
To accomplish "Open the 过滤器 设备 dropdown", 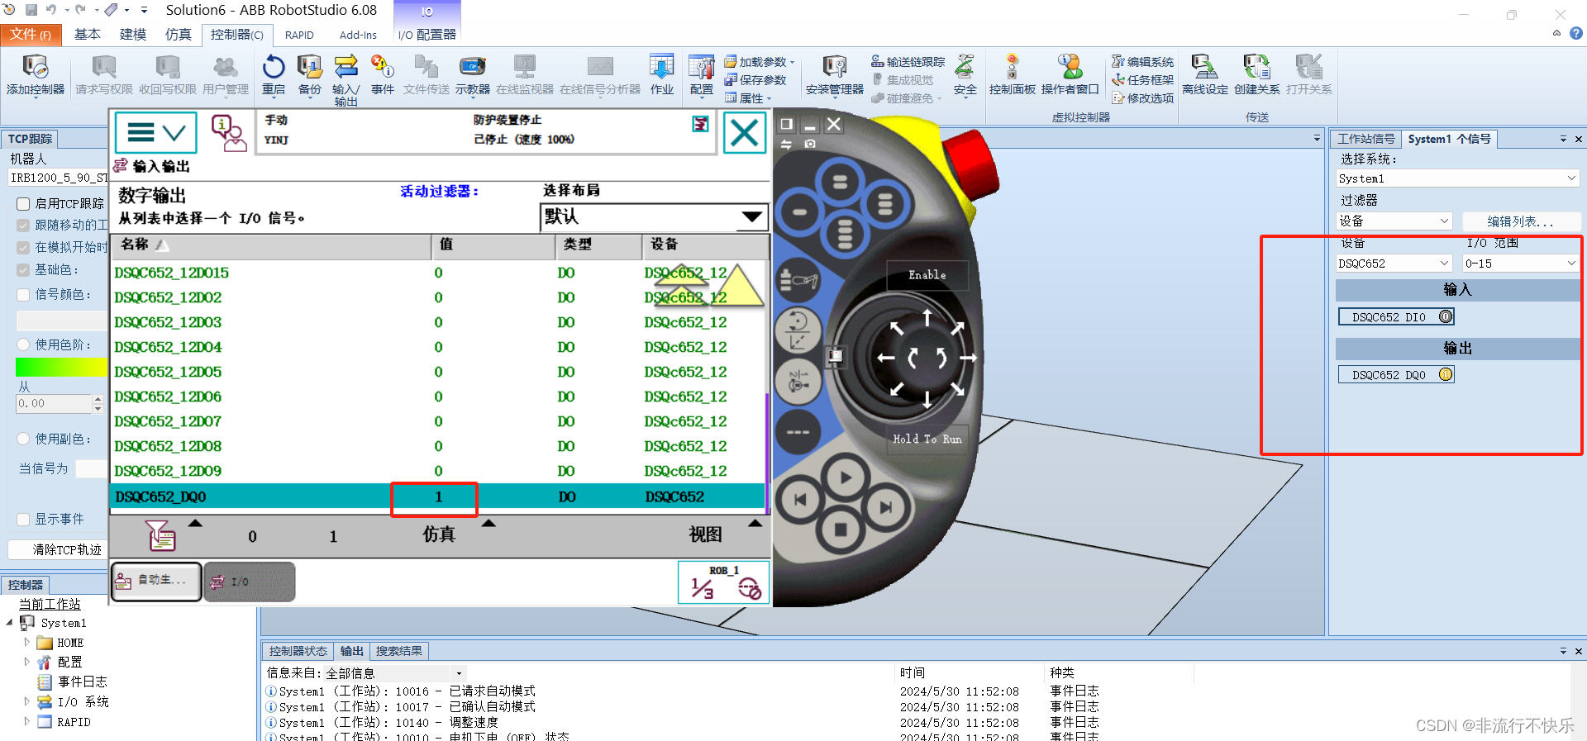I will tap(1394, 221).
